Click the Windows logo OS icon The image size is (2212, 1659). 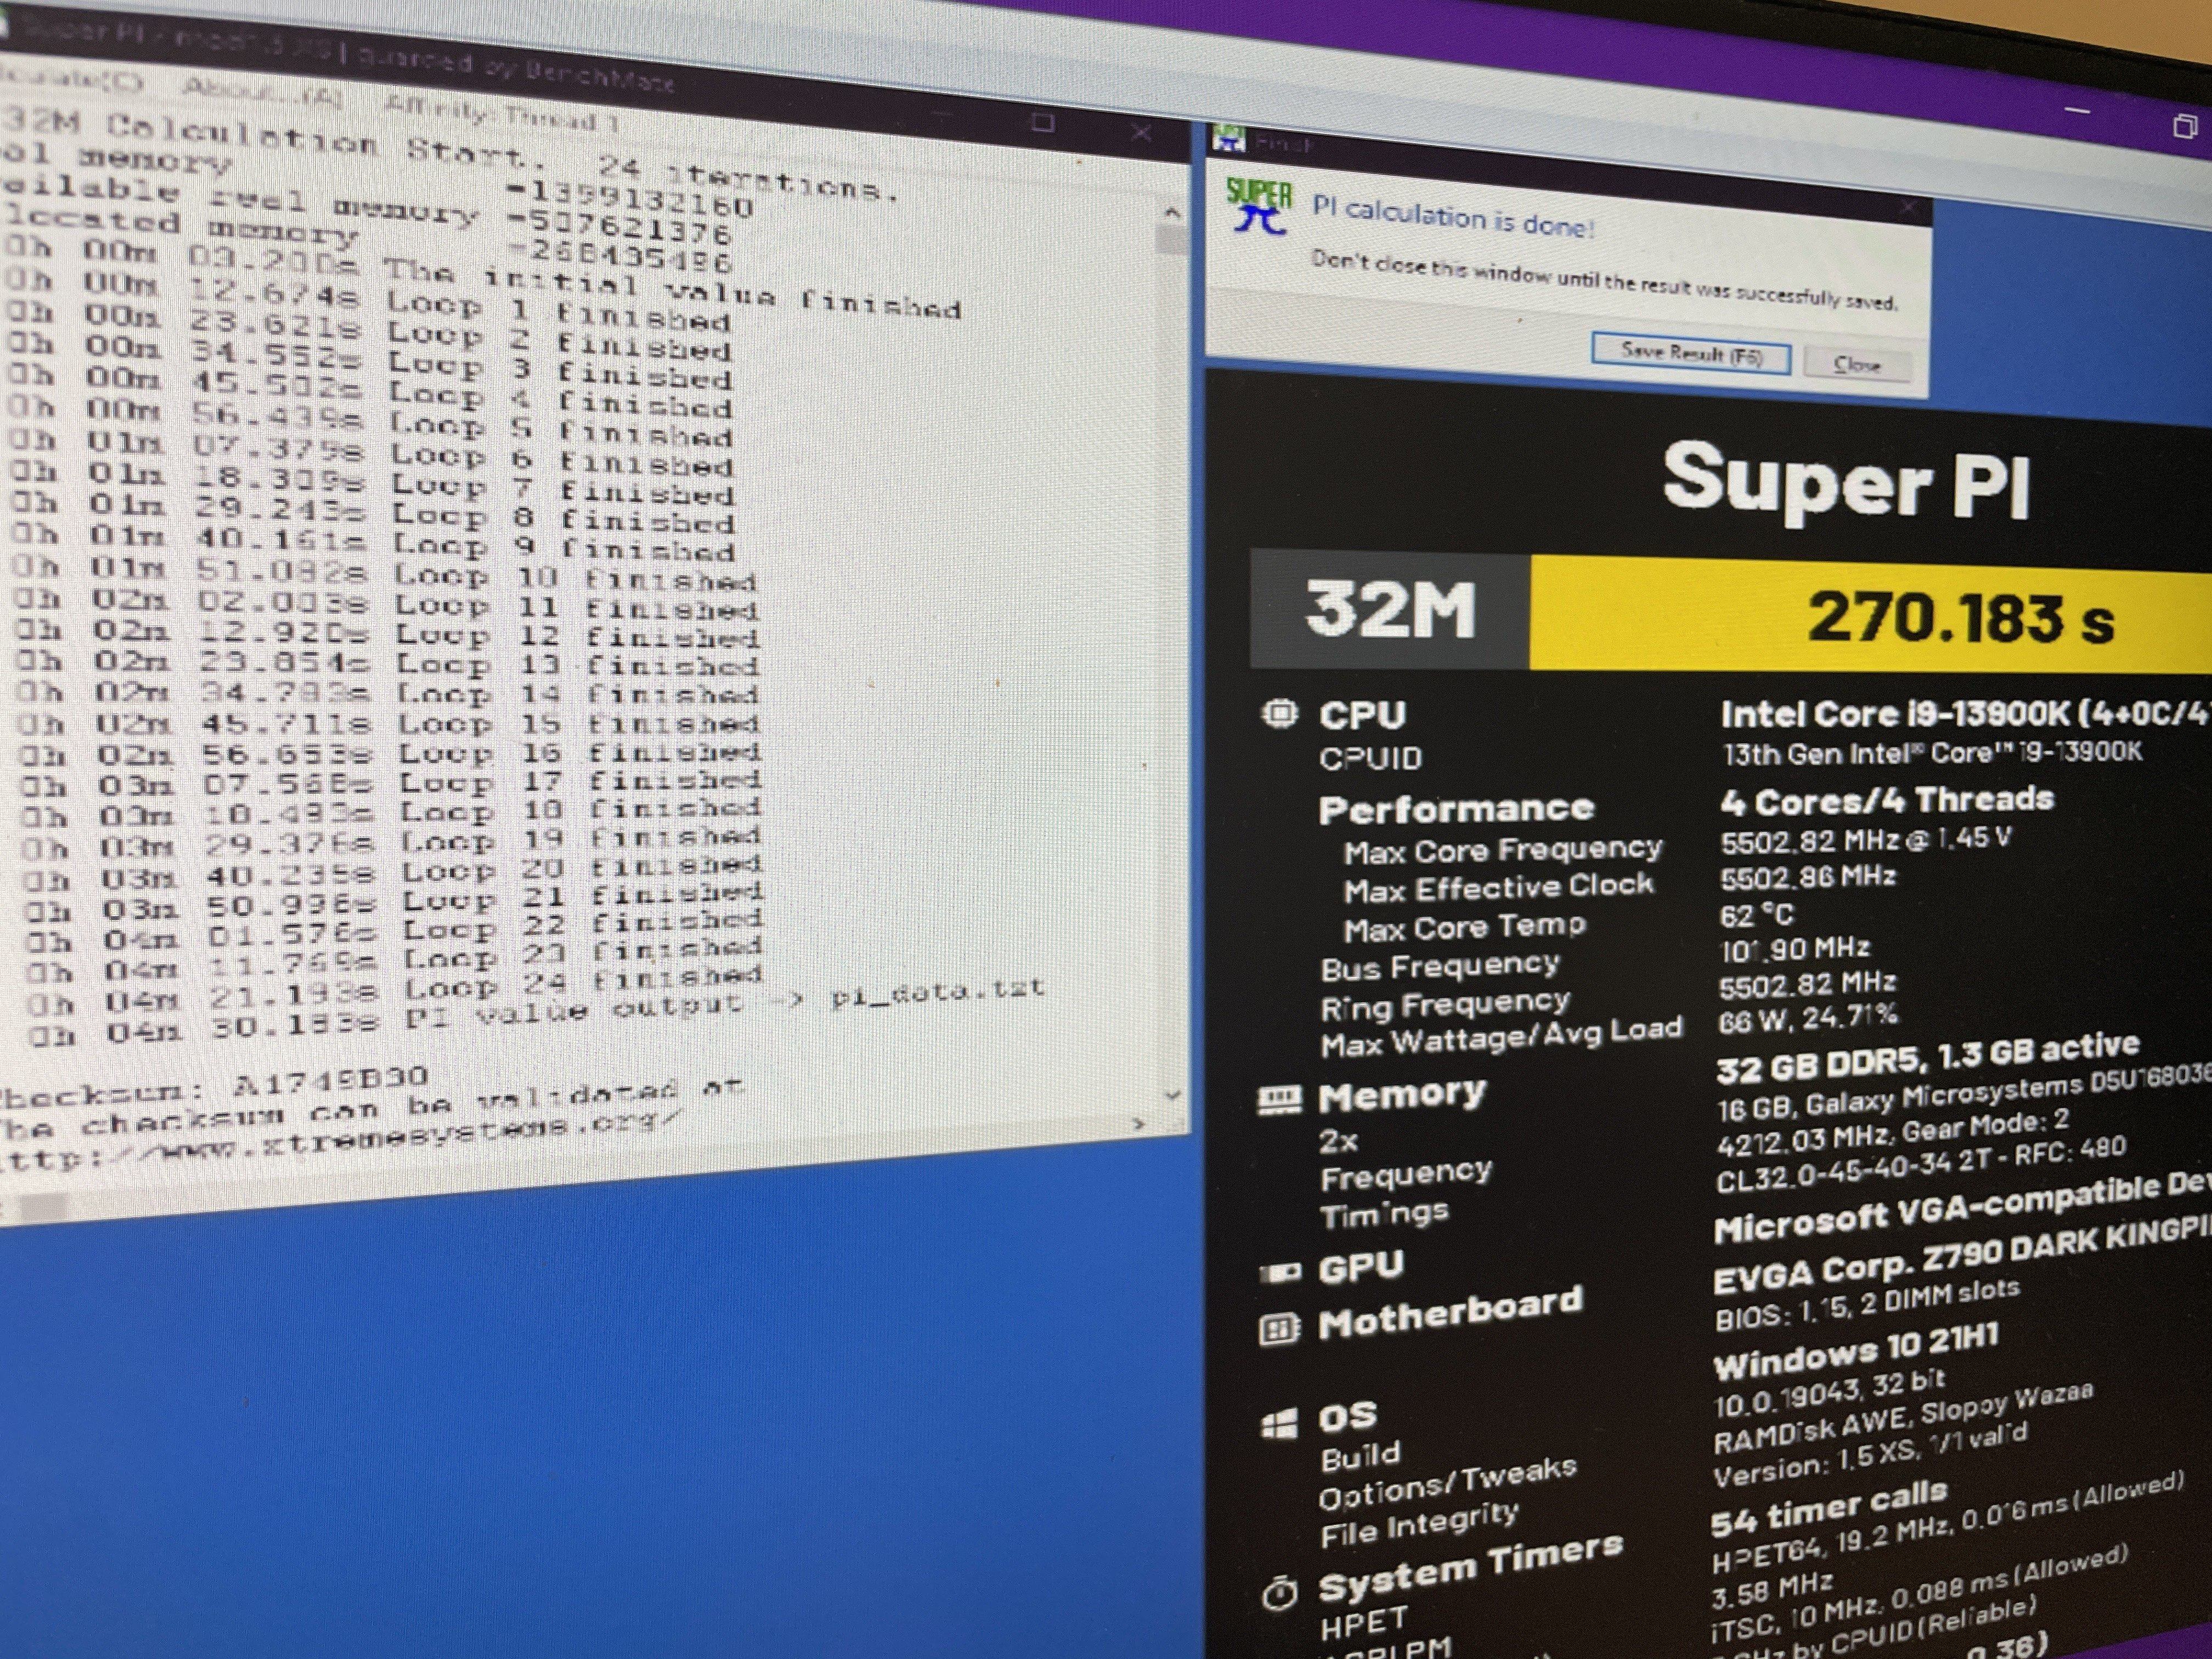(1279, 1424)
